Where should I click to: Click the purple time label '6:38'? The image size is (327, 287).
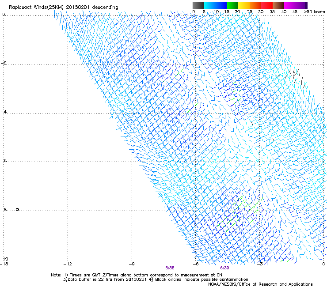coord(170,268)
